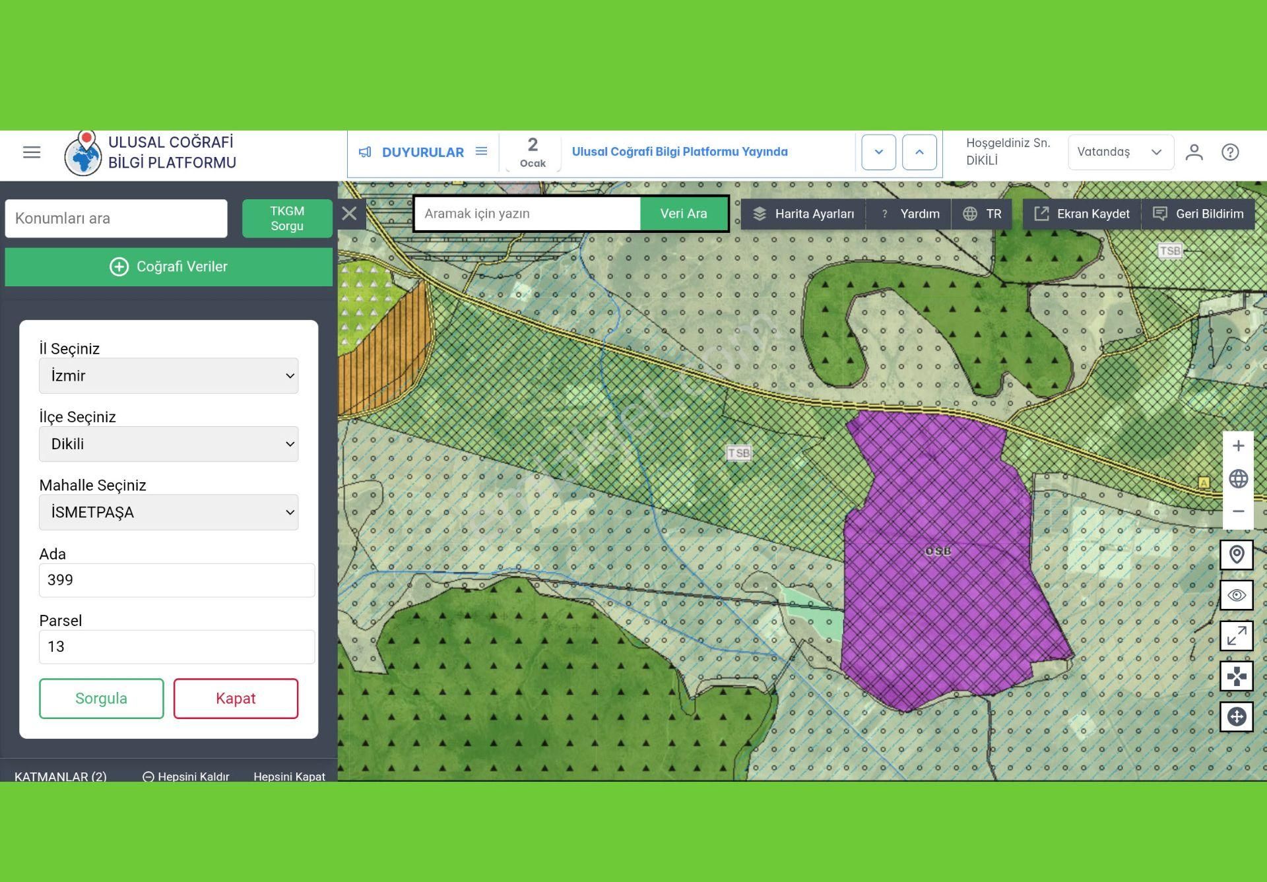Click the user profile icon
Viewport: 1267px width, 882px height.
(1194, 152)
